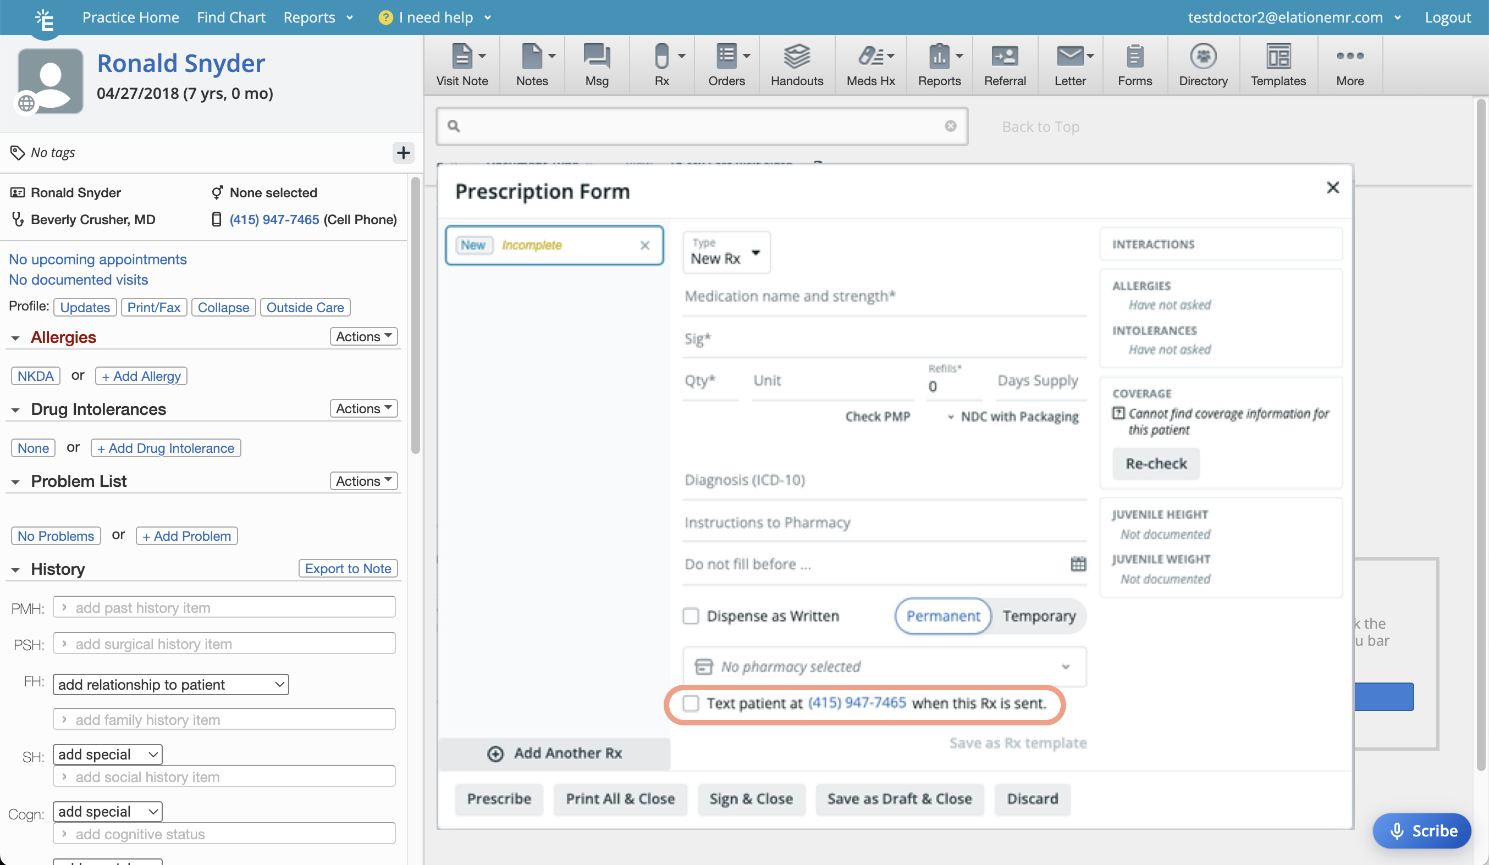This screenshot has width=1489, height=865.
Task: Go to Practice Home
Action: (x=130, y=17)
